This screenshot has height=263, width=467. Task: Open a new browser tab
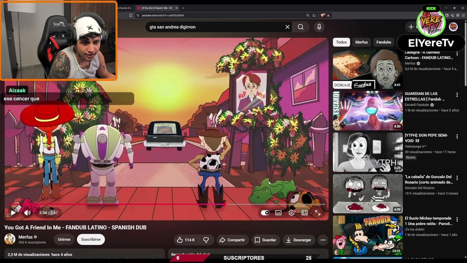pyautogui.click(x=183, y=8)
